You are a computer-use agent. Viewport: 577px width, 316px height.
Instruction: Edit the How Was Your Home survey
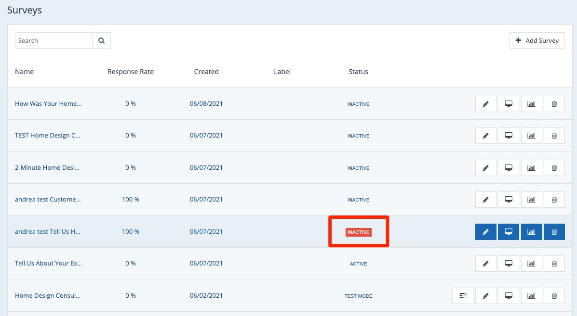[x=485, y=104]
